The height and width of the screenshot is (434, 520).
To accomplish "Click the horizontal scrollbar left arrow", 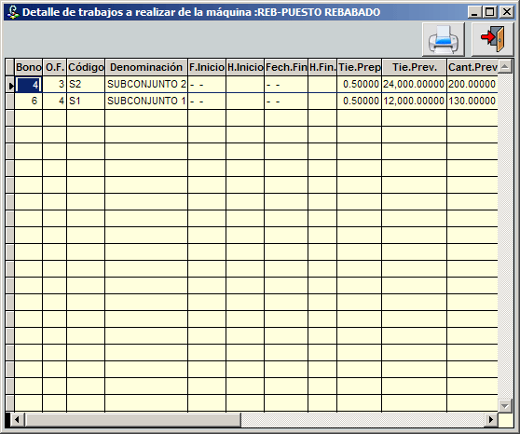I will coord(17,420).
